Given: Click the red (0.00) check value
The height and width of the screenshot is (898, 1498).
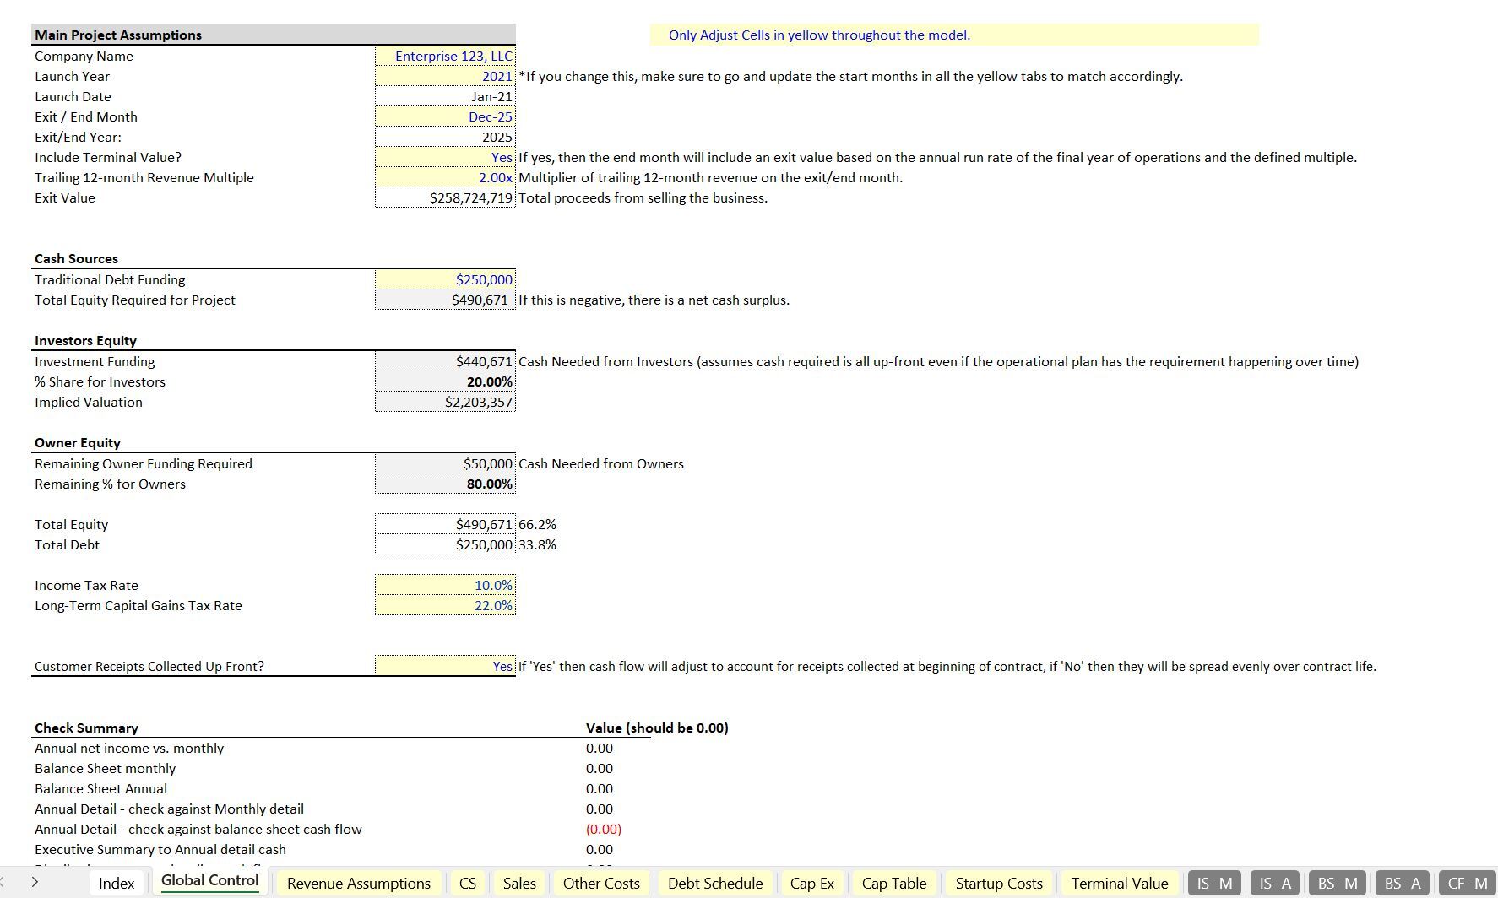Looking at the screenshot, I should [604, 829].
